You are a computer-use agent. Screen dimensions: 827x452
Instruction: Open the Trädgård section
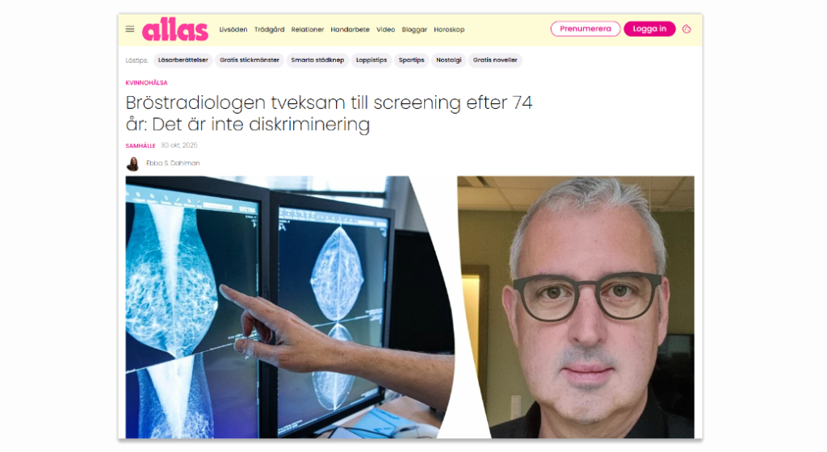269,30
